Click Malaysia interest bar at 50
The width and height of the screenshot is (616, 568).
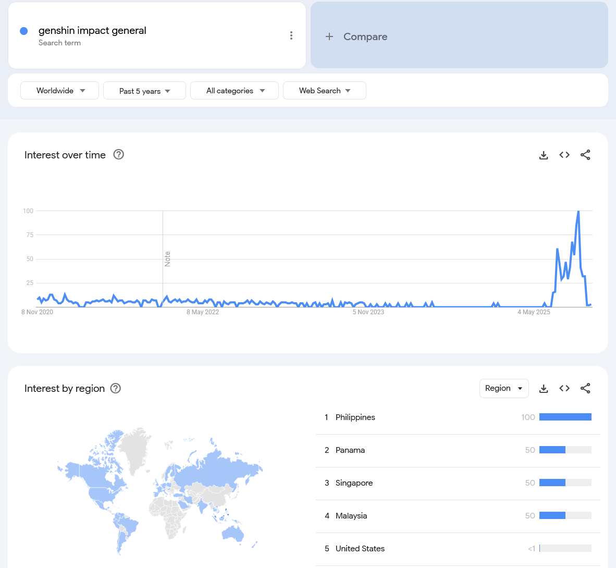(x=565, y=516)
